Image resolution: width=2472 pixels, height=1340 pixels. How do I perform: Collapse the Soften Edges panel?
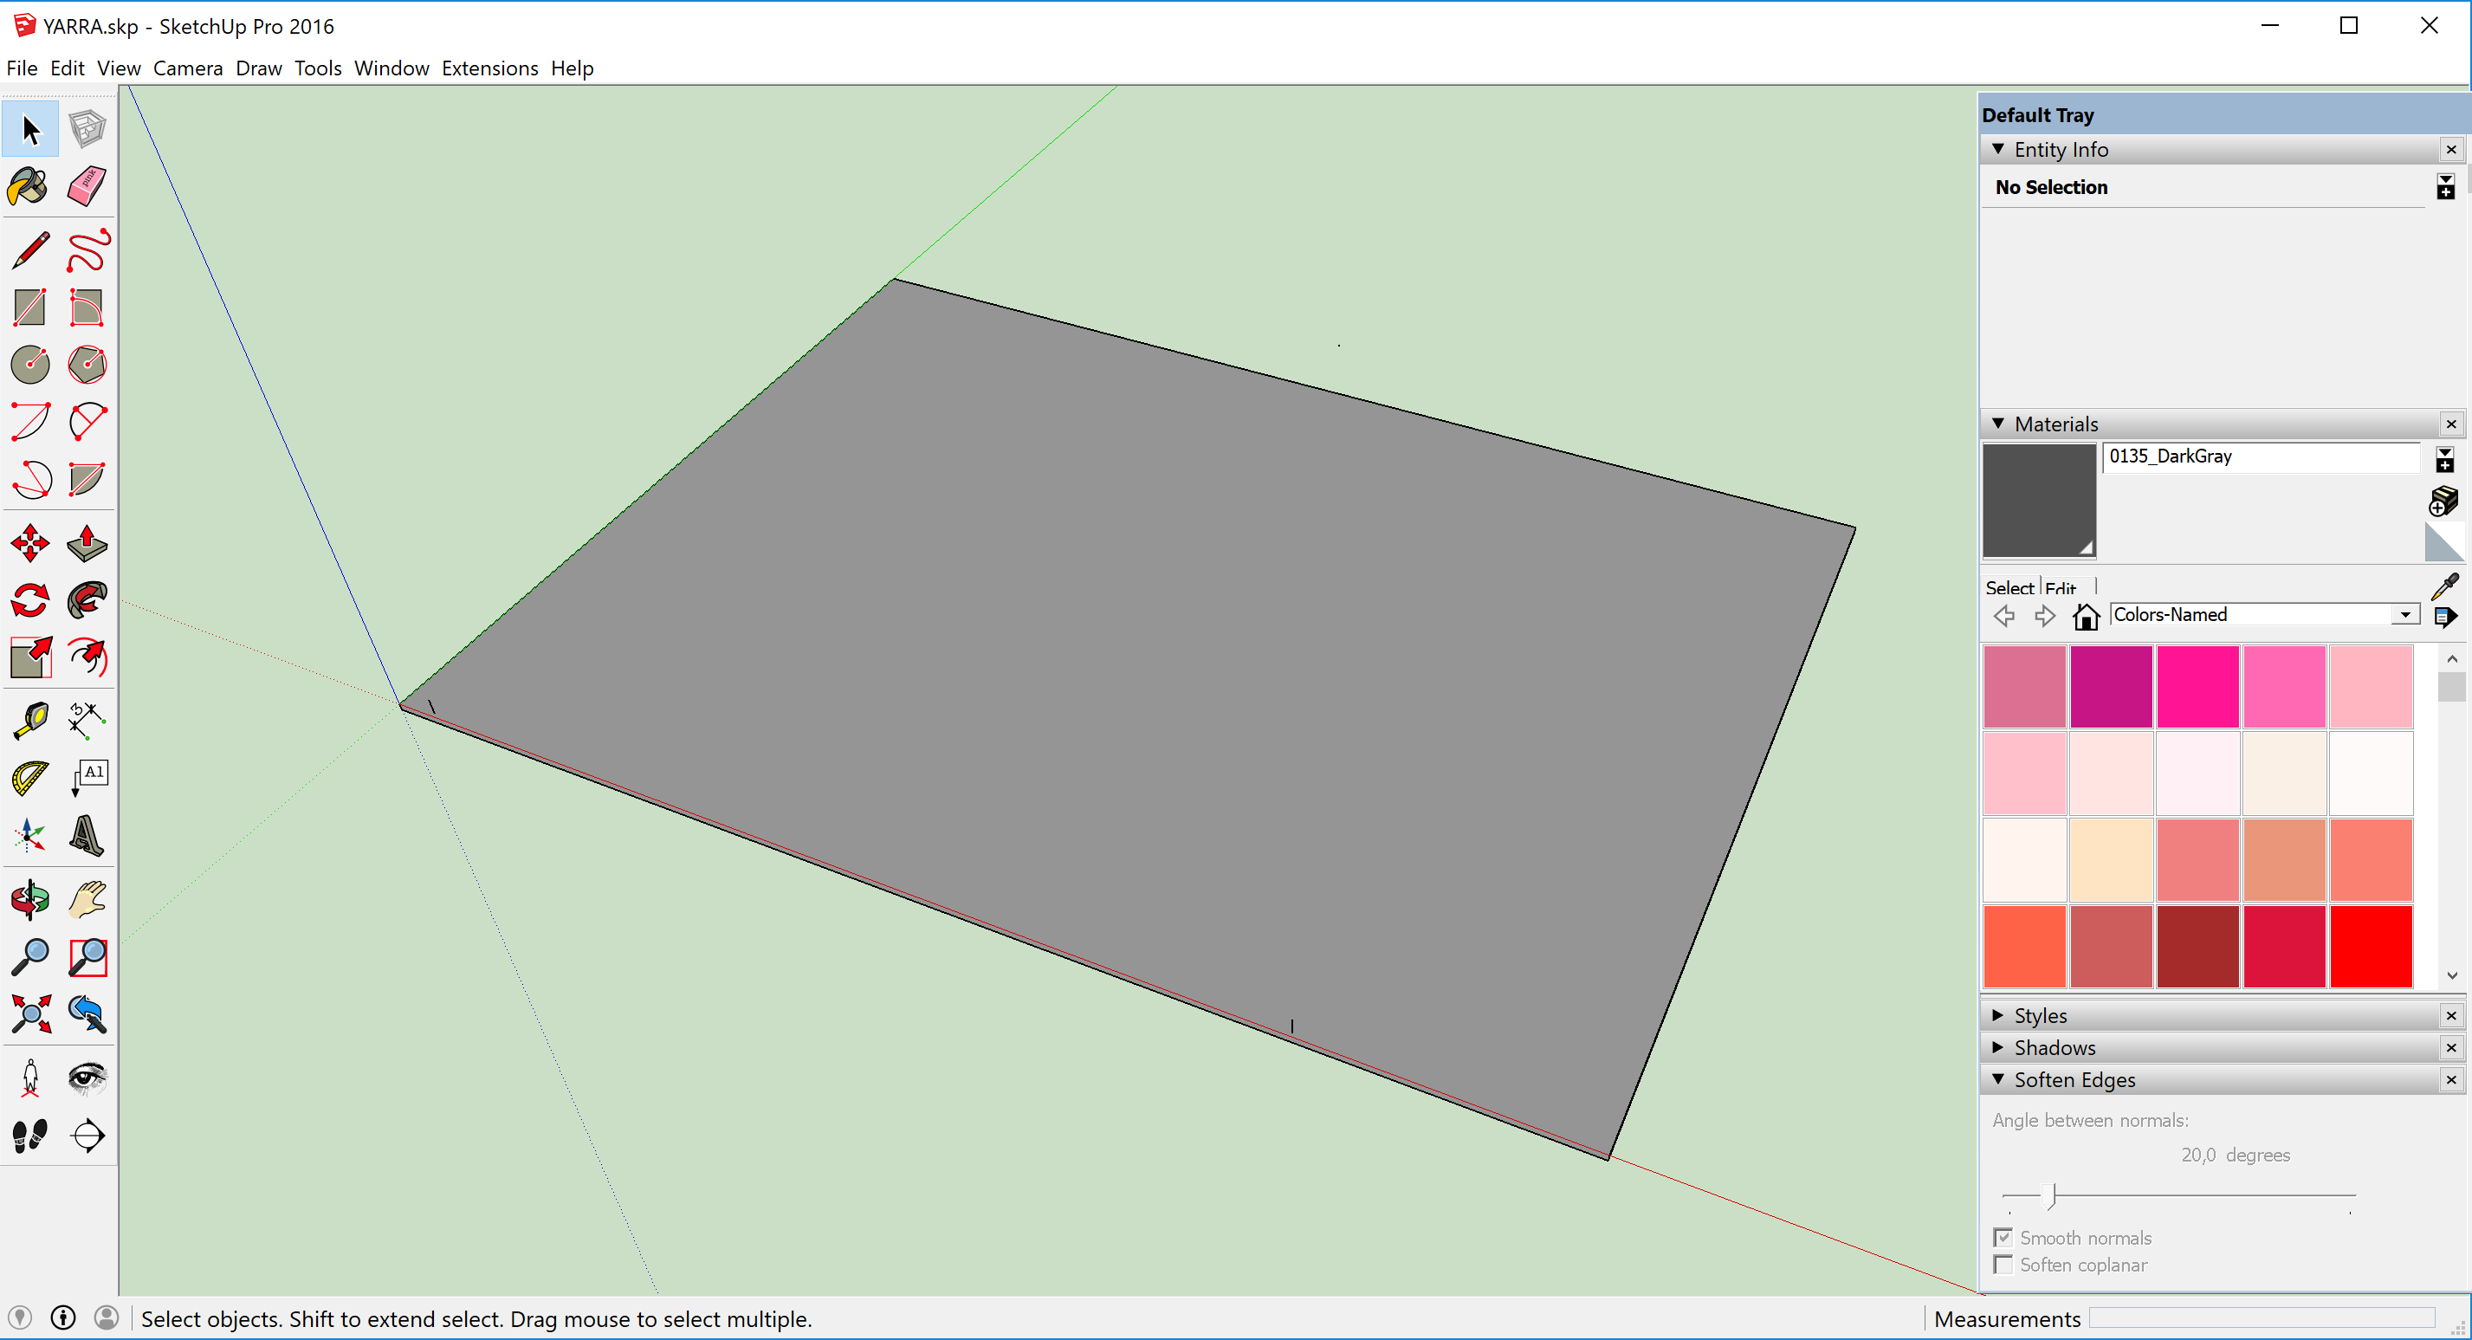click(x=1998, y=1079)
